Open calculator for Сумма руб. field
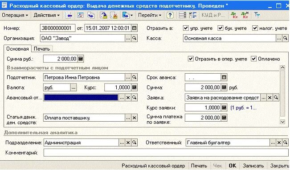Image resolution: width=290 pixels, height=170 pixels. [81, 59]
